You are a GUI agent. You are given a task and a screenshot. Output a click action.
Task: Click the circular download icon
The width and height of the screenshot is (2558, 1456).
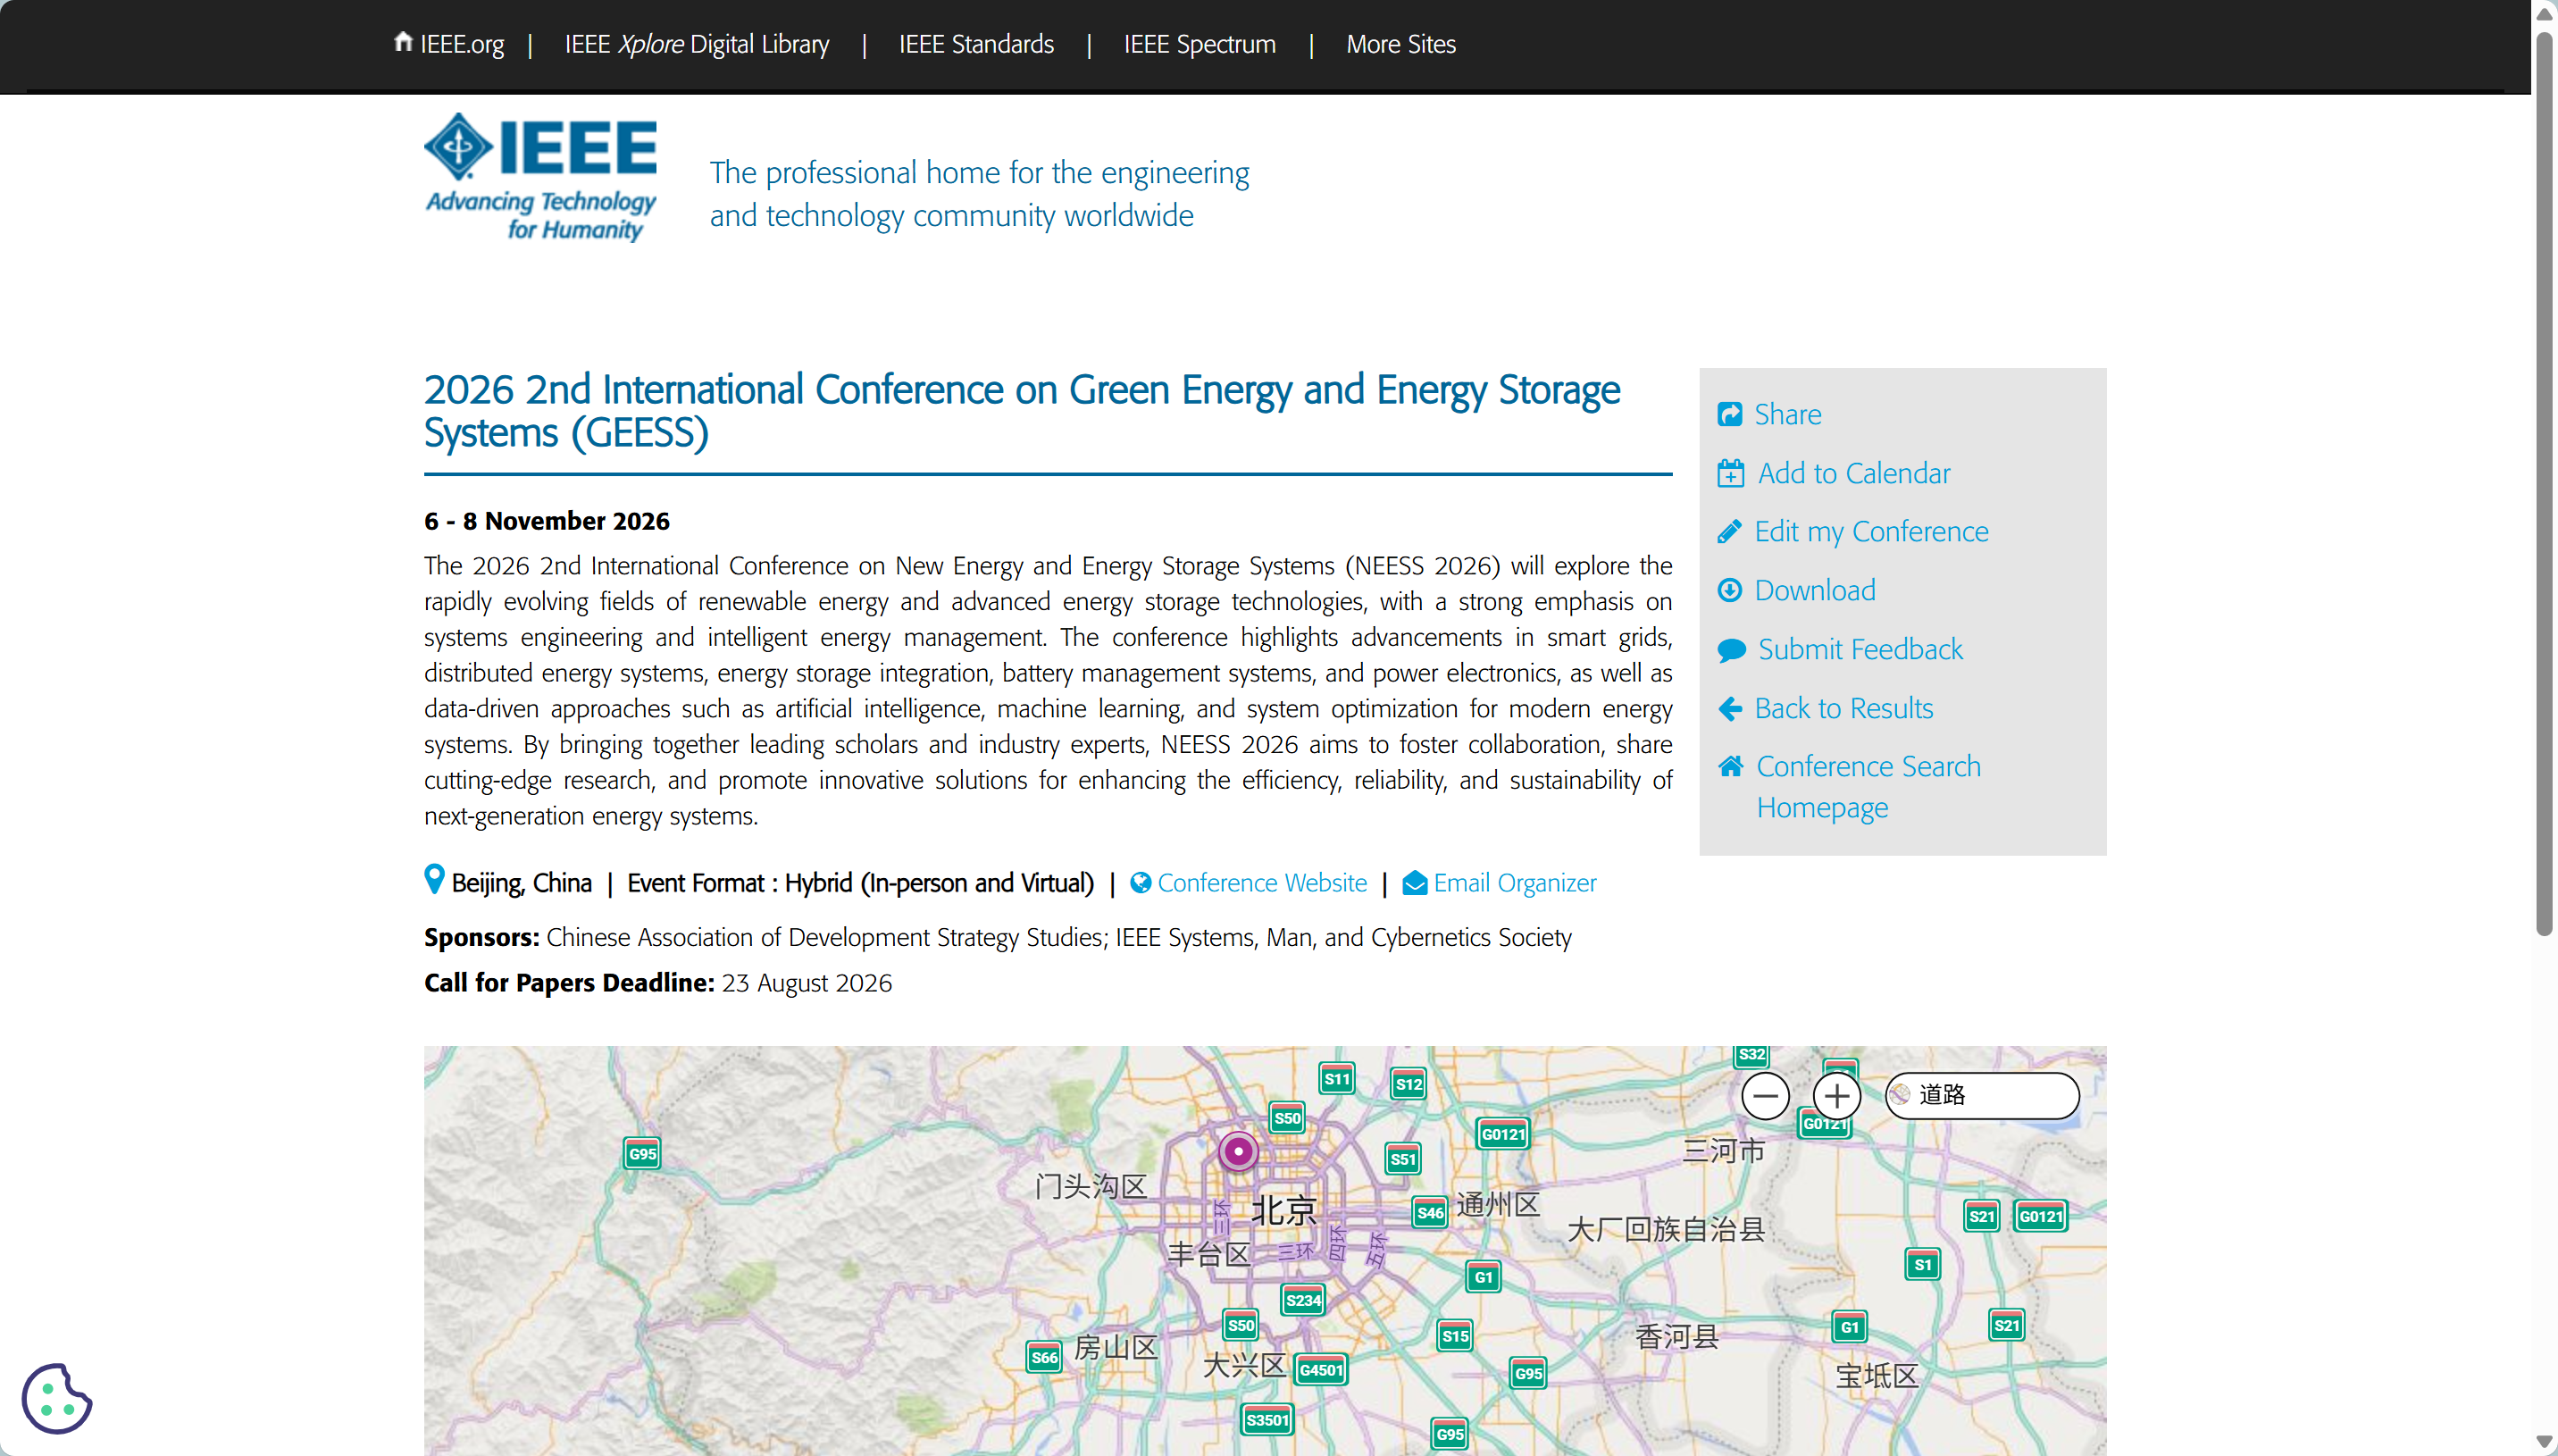pos(1729,590)
